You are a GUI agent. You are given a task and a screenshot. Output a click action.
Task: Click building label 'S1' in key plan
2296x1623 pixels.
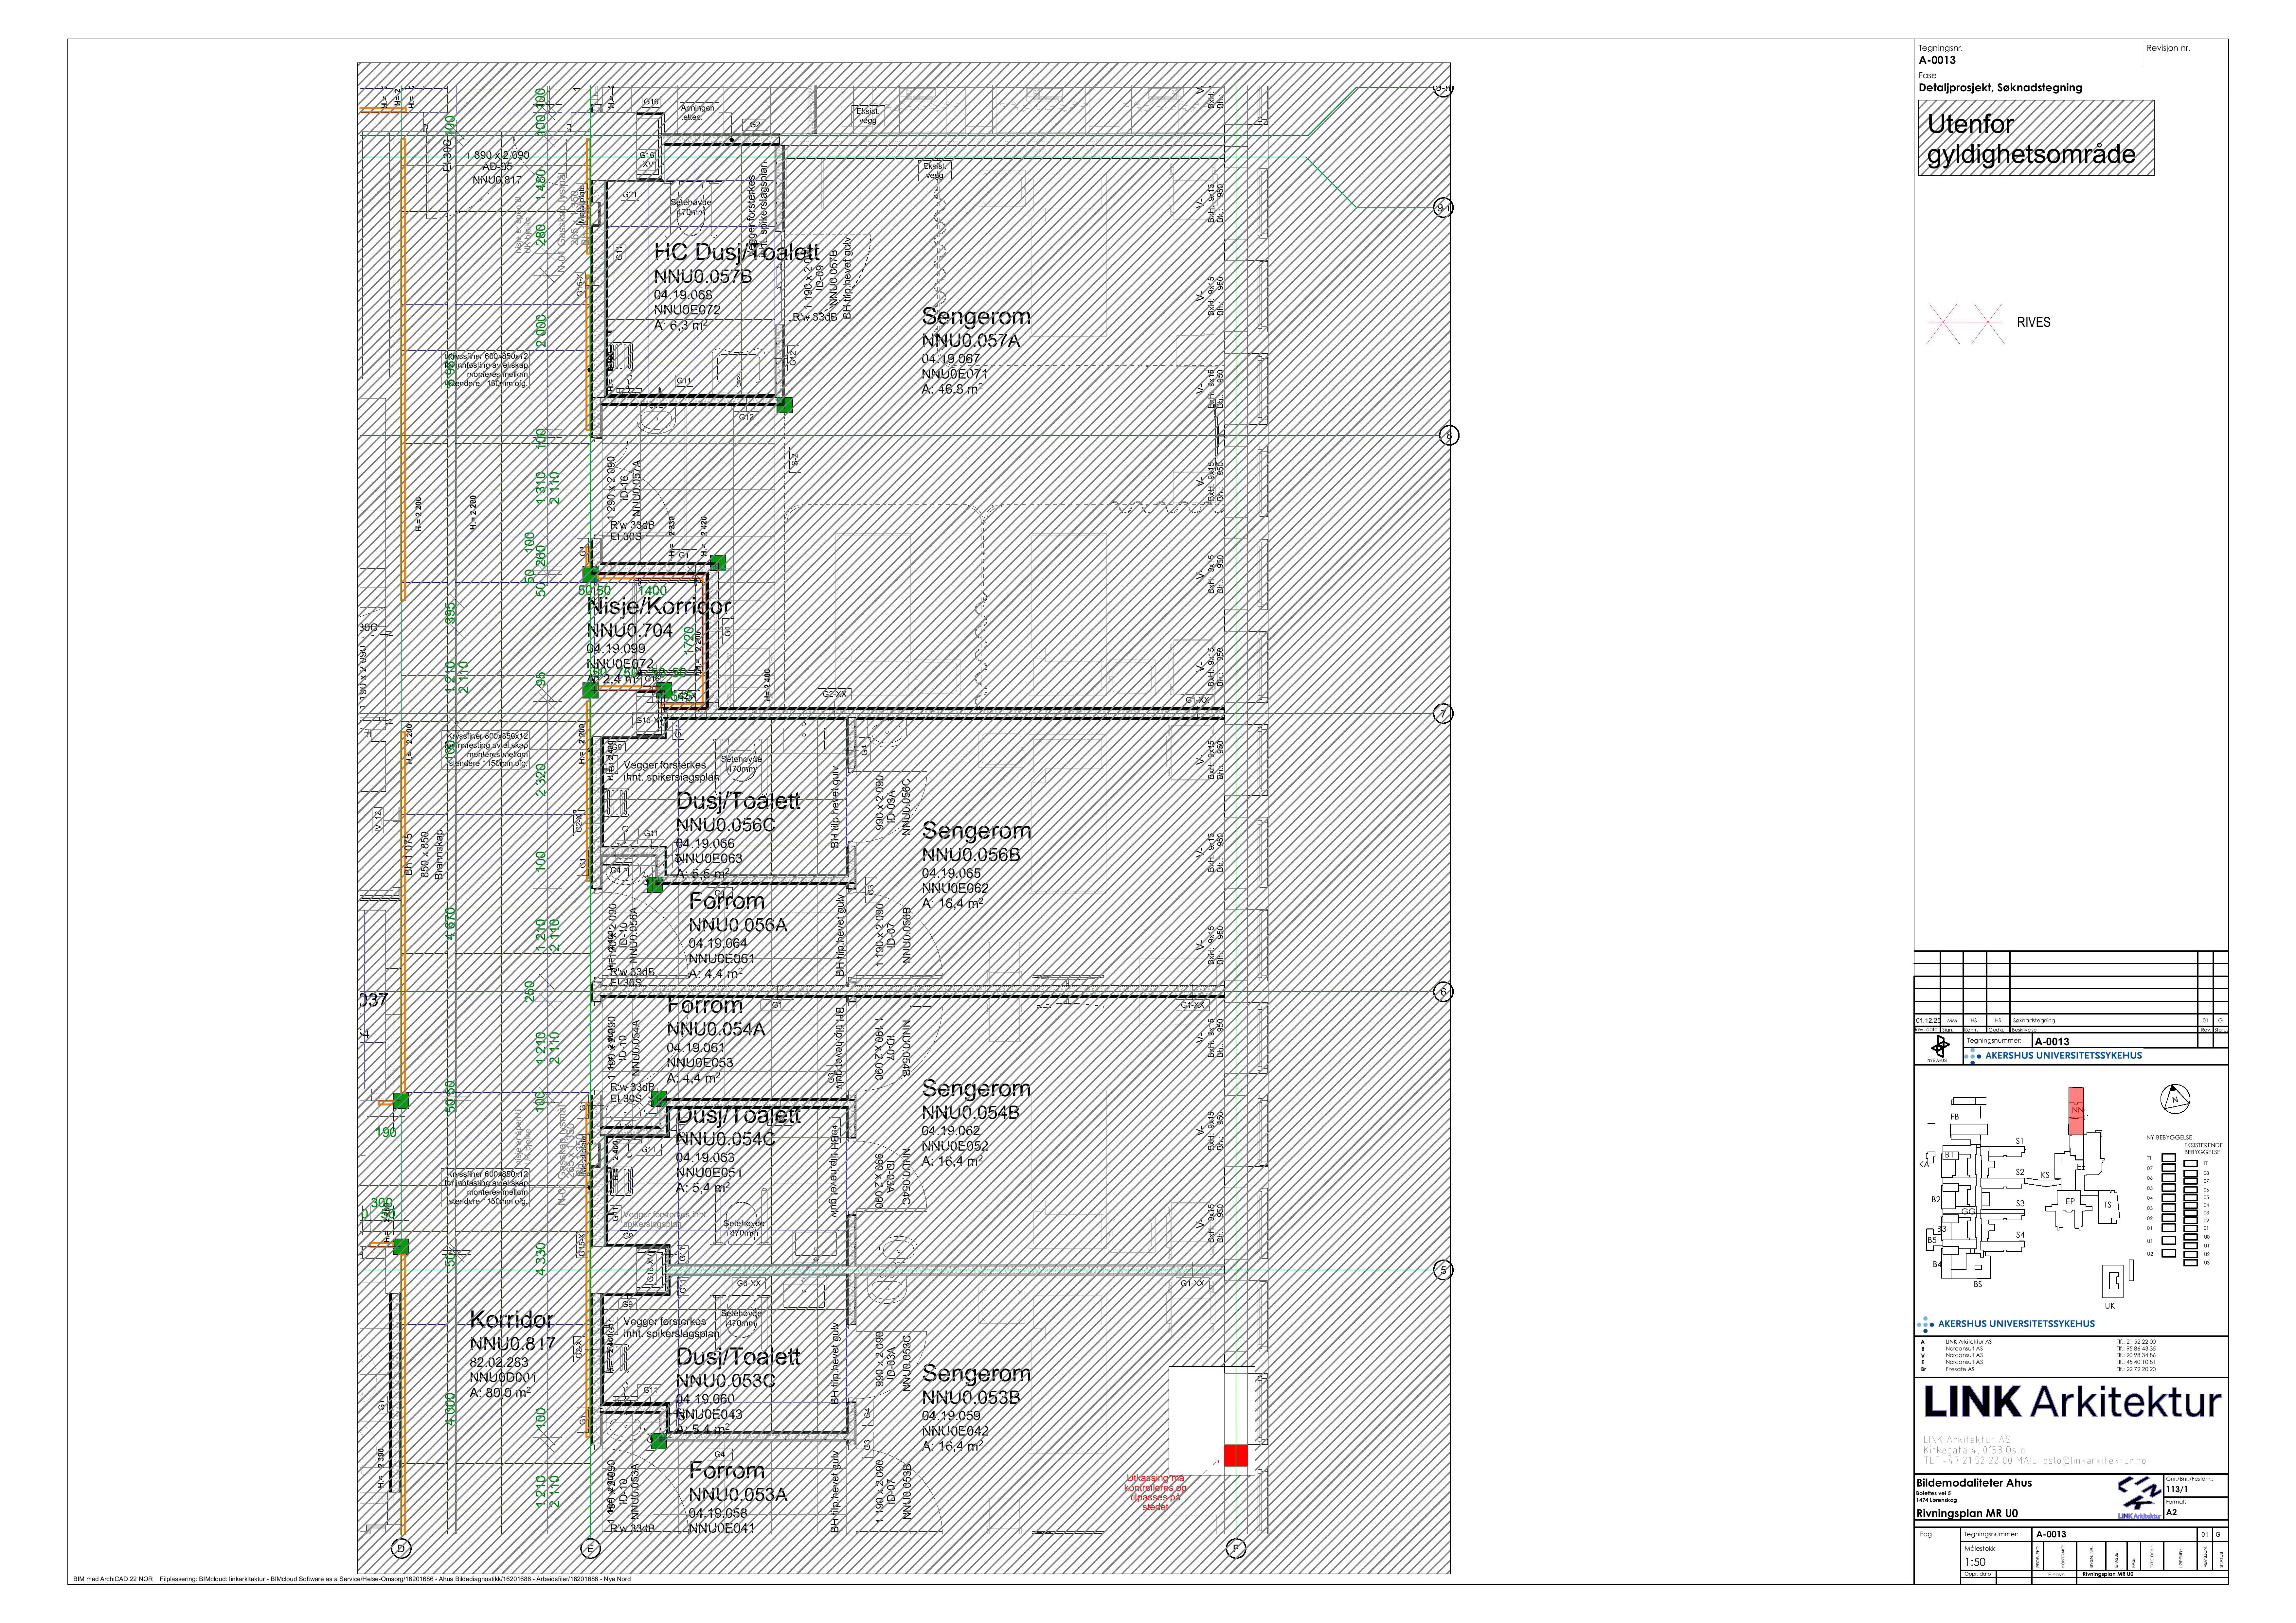tap(2020, 1141)
